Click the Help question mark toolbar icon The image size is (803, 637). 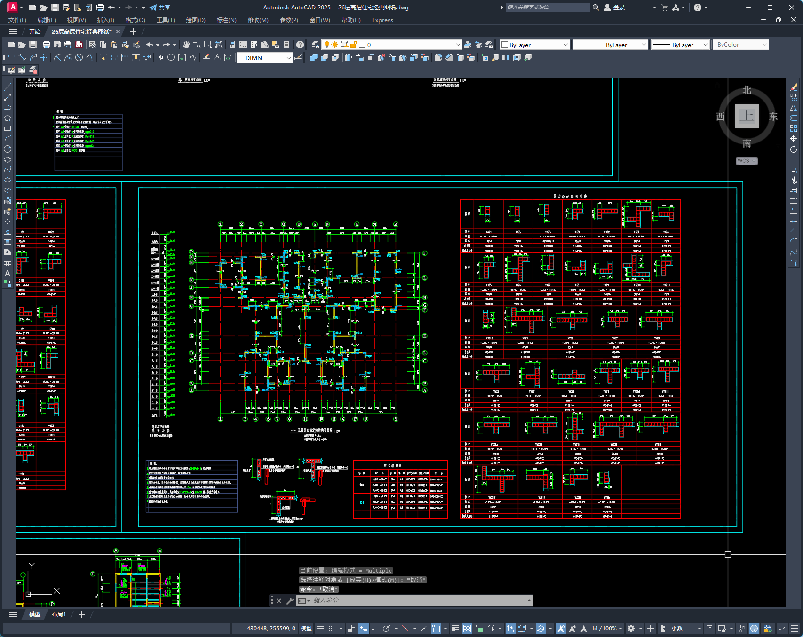coord(300,45)
